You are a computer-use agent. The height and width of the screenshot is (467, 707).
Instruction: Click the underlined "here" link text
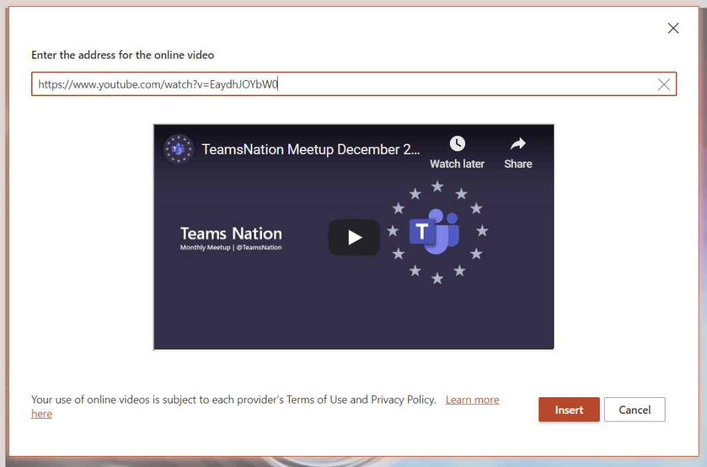tap(41, 414)
